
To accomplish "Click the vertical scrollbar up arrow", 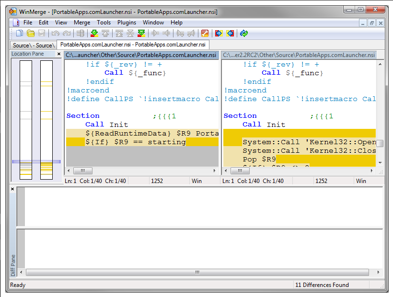I will click(380, 64).
